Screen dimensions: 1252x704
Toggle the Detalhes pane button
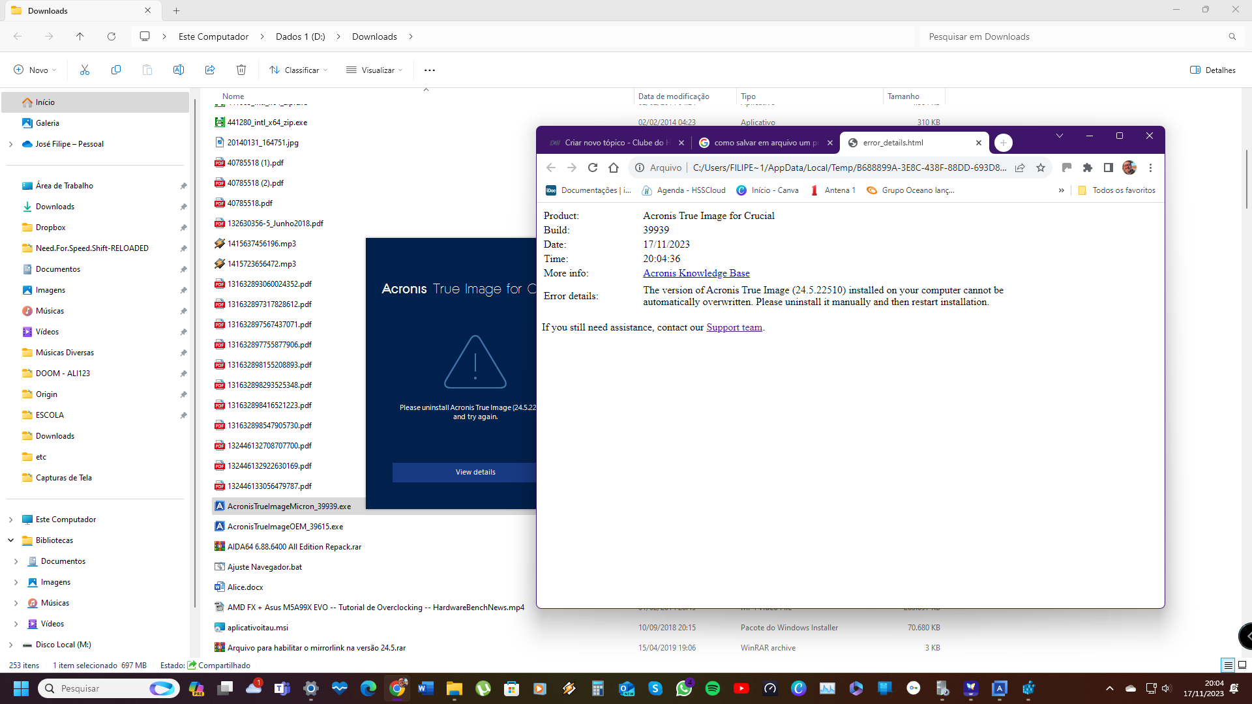click(x=1213, y=70)
